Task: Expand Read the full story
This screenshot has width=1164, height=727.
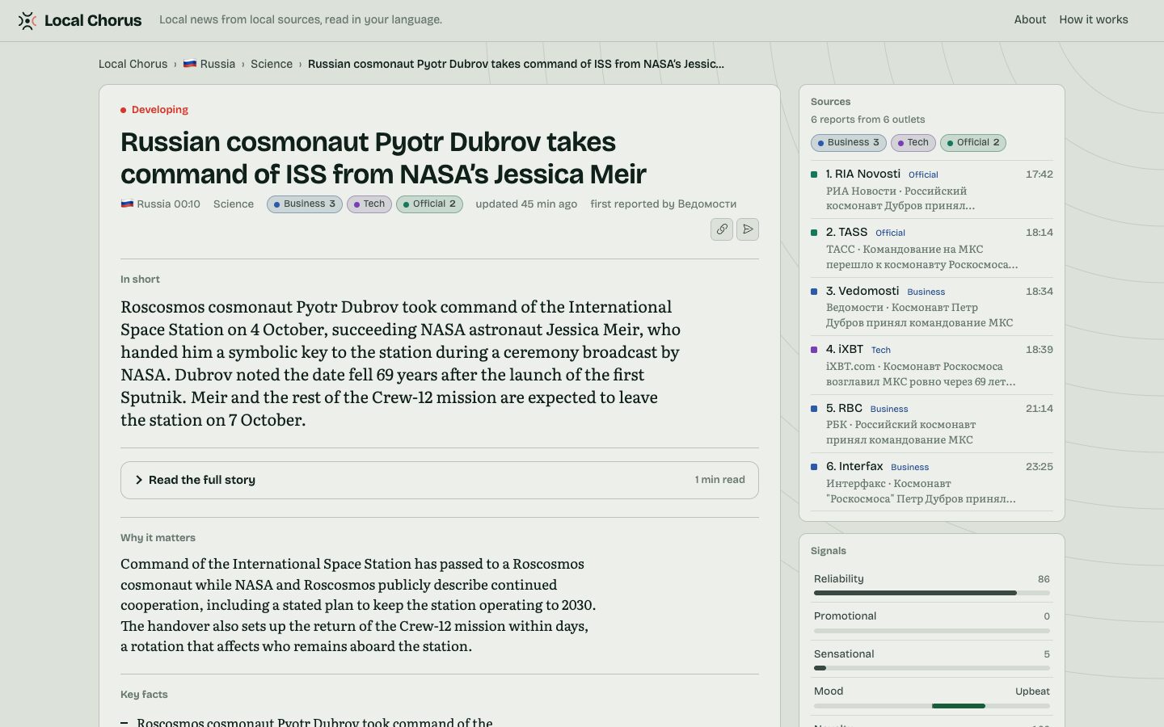Action: tap(440, 480)
